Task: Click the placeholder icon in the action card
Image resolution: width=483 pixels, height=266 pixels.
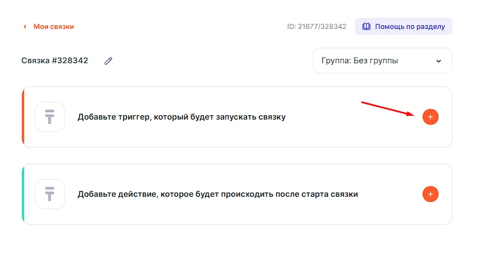Action: 50,194
